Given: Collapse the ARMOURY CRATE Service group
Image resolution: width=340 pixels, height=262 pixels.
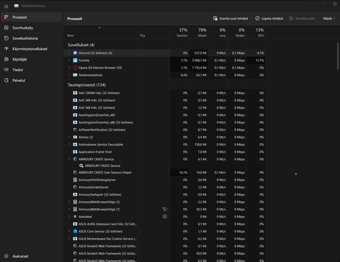Looking at the screenshot, I should pos(69,159).
